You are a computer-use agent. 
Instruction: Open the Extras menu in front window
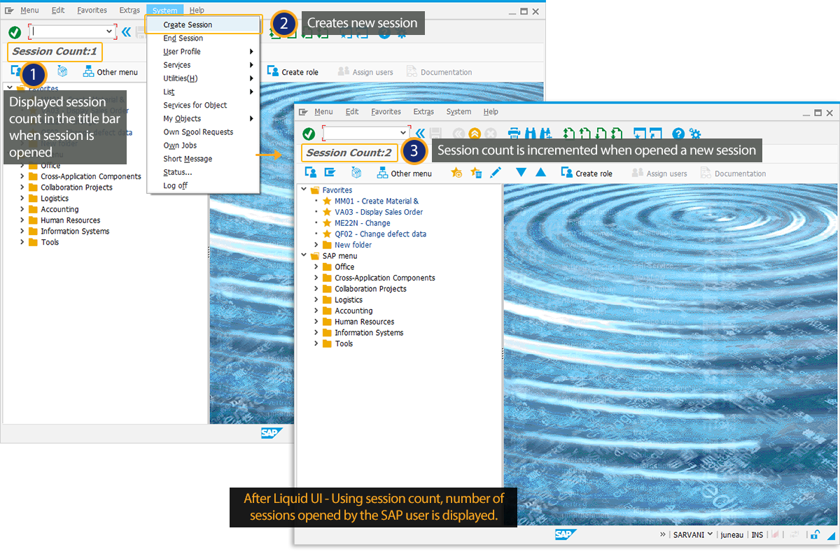(x=423, y=112)
